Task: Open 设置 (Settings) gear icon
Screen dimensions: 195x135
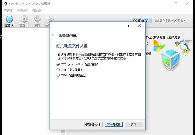Action: [24, 19]
